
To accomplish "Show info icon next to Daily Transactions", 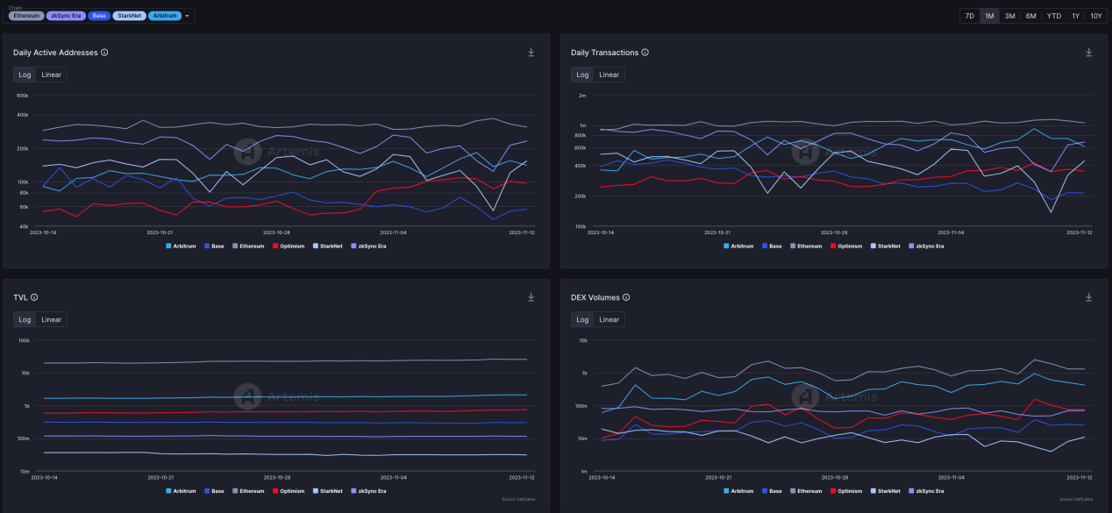I will tap(645, 53).
